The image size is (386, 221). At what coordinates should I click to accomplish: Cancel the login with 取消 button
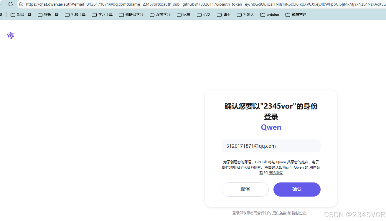245,189
